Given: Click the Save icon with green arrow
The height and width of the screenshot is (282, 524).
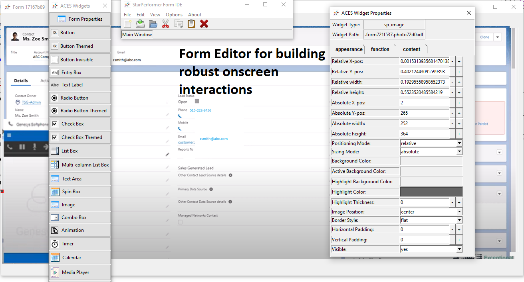Looking at the screenshot, I should pos(140,24).
